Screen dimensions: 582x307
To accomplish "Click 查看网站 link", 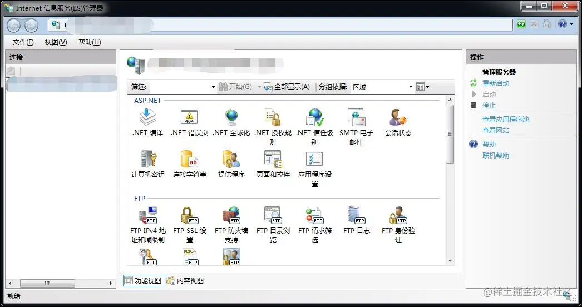I will (x=496, y=131).
